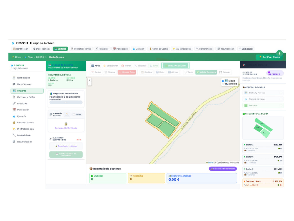Screen dimensions: 294x221
Task: Activate the Seleccionar hand tool
Action: (111, 66)
